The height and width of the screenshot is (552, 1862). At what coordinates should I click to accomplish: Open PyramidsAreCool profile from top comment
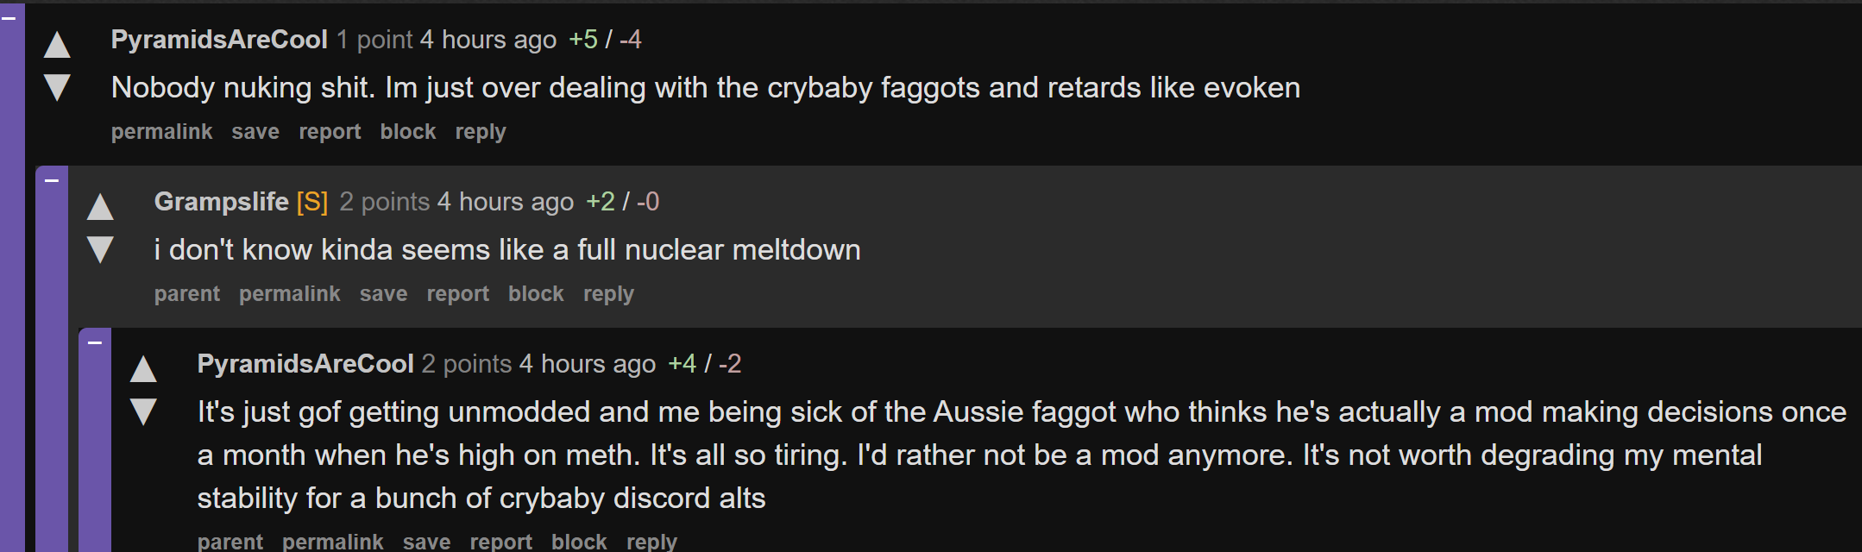[x=219, y=40]
